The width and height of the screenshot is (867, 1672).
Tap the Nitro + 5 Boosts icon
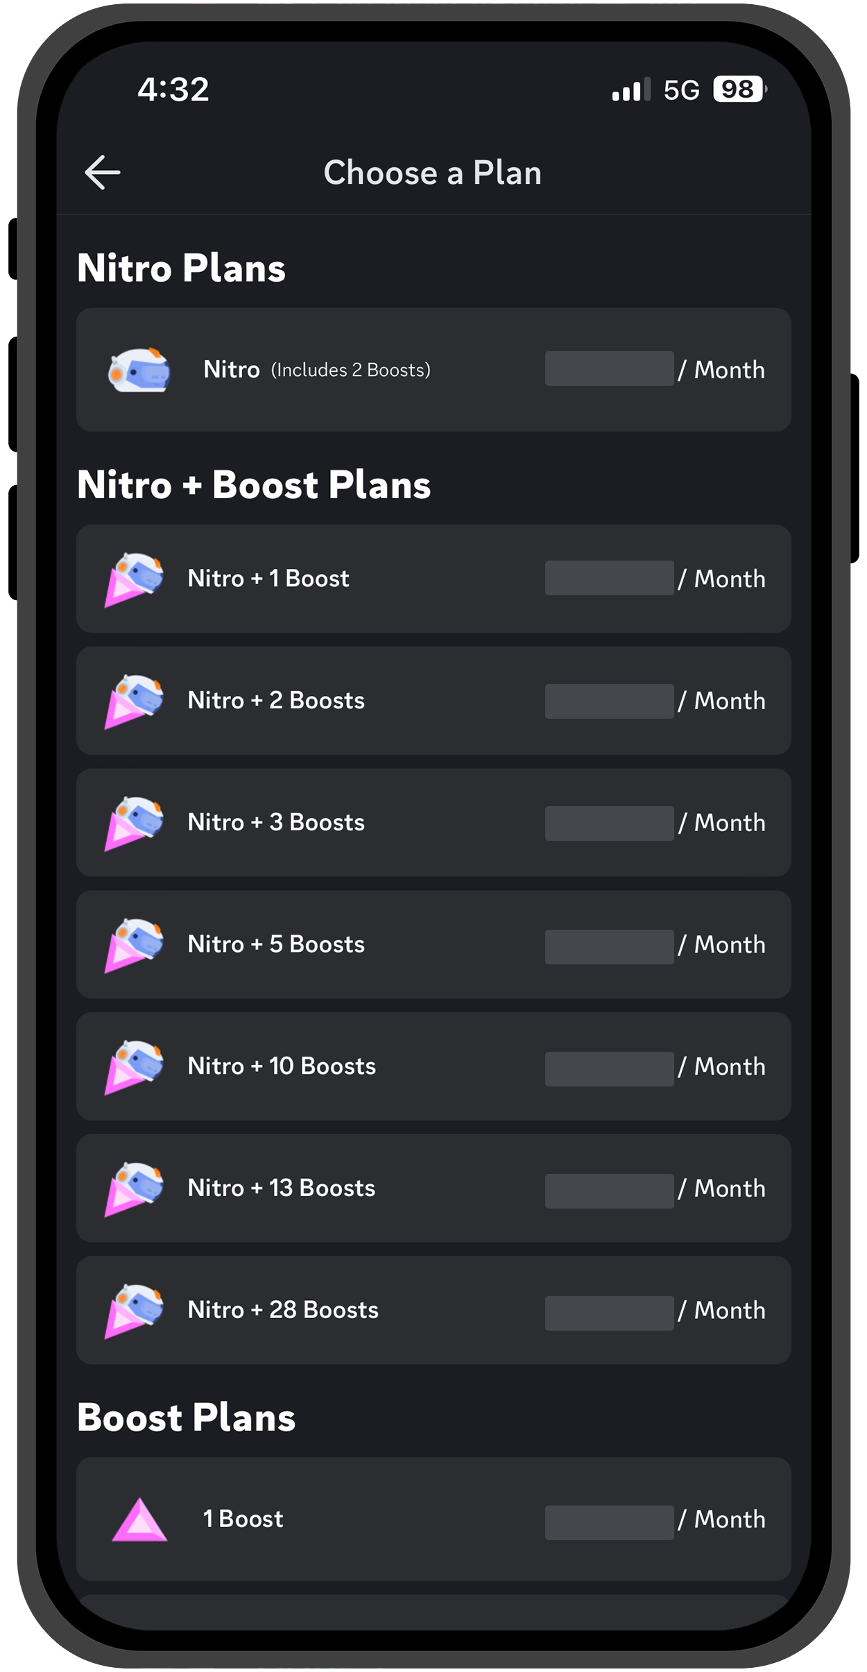pos(135,945)
